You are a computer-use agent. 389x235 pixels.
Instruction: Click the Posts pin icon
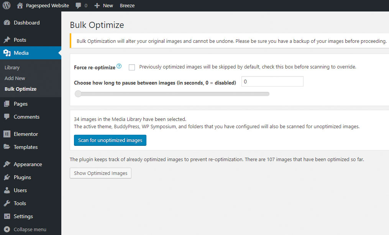point(7,40)
